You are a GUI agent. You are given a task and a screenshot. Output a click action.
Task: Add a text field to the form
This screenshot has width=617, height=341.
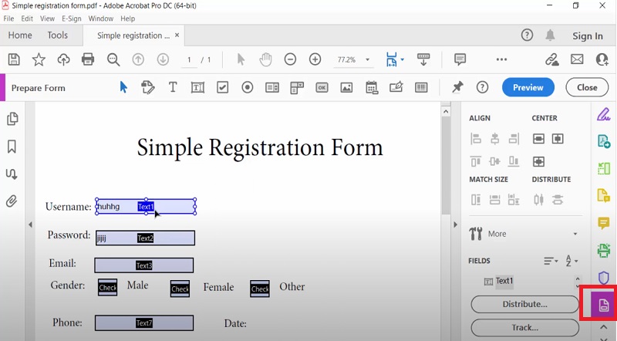(197, 87)
